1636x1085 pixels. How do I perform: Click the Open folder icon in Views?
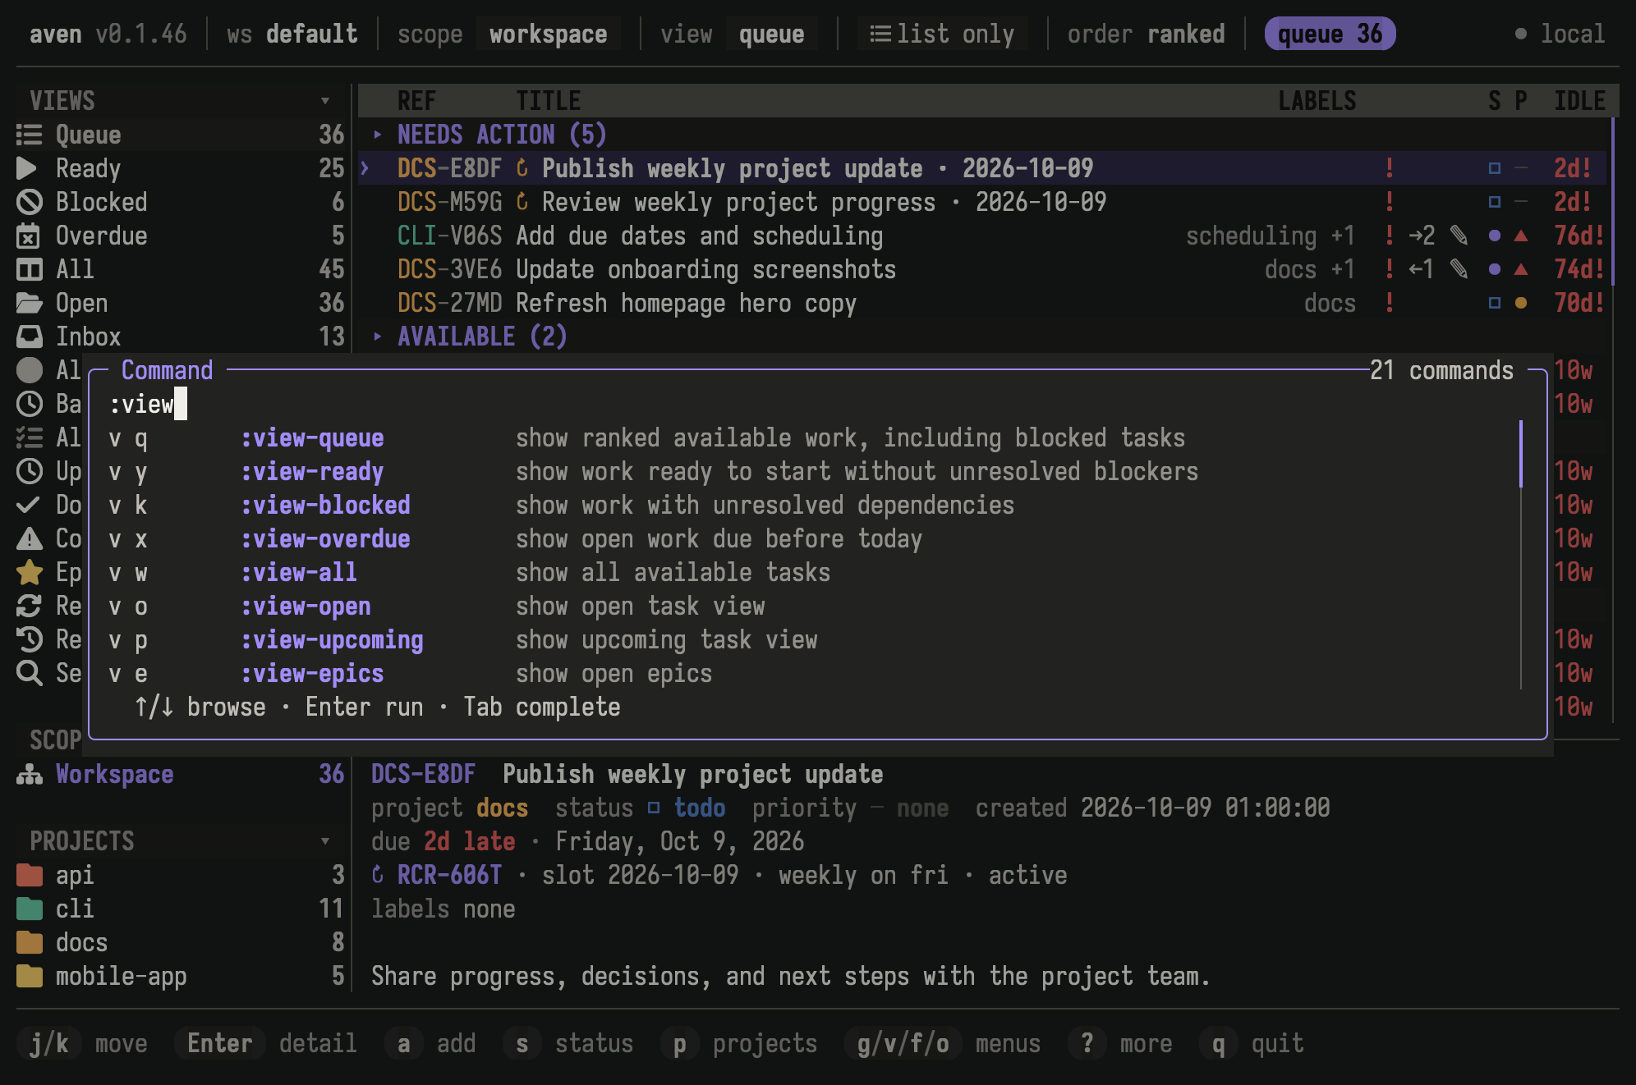pyautogui.click(x=29, y=303)
